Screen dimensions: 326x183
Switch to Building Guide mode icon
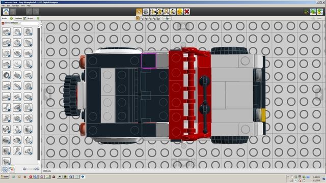tap(320, 12)
